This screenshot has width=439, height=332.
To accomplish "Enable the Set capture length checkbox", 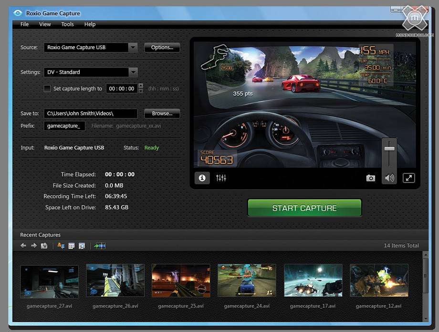I will click(x=47, y=88).
